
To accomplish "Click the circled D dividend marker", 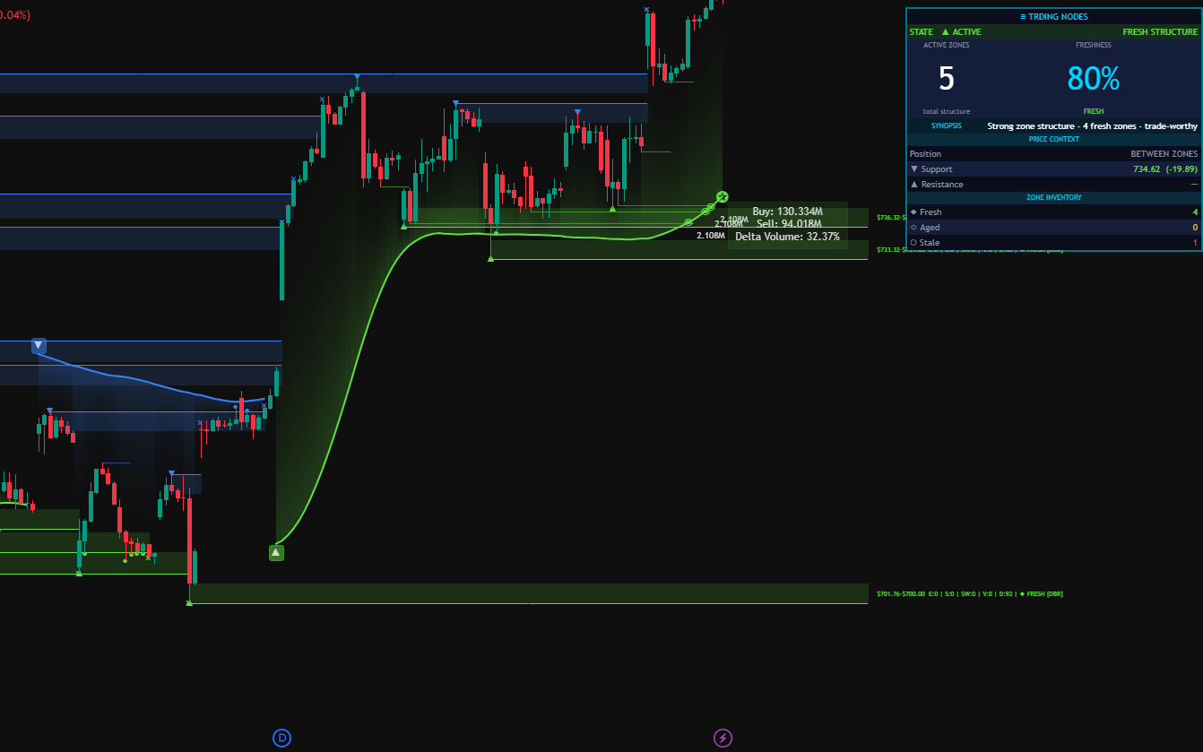I will click(x=281, y=739).
